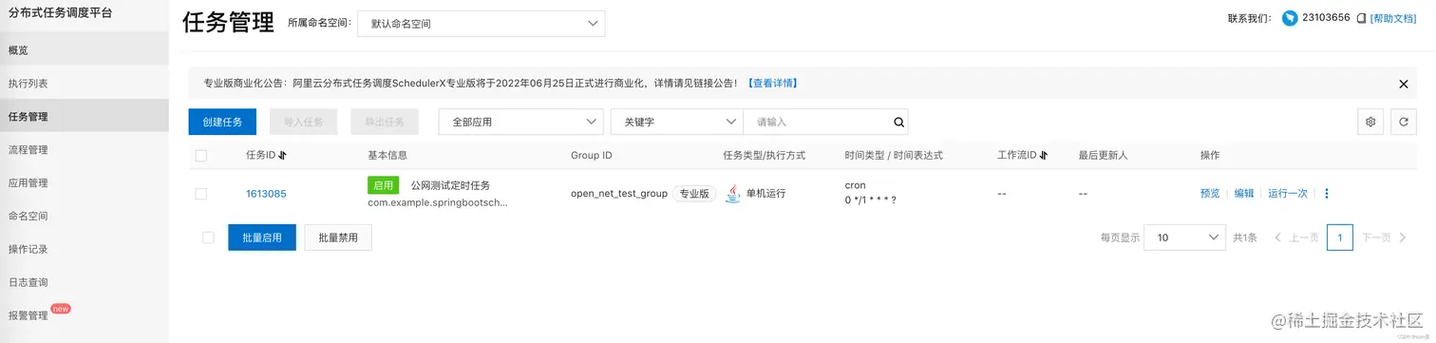This screenshot has height=343, width=1436.
Task: Sort by 任务ID column arrows
Action: click(282, 155)
